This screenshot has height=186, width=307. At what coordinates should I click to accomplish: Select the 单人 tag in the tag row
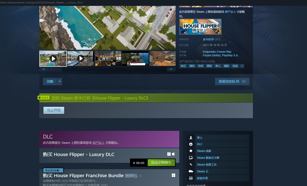[x=218, y=66]
